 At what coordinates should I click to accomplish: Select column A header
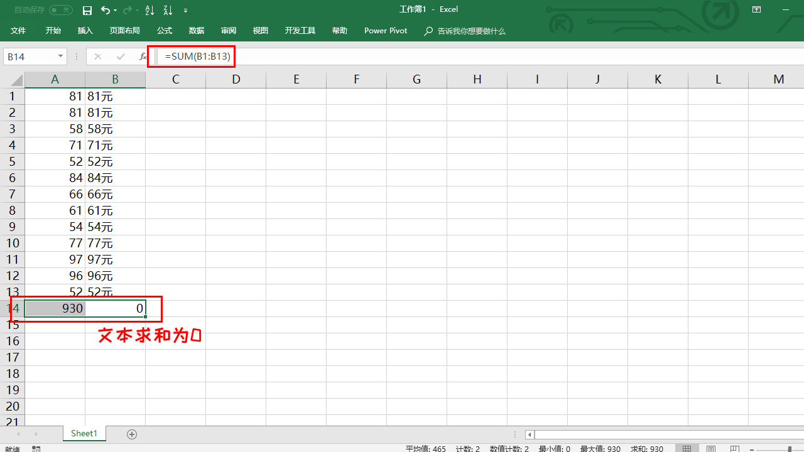click(55, 80)
